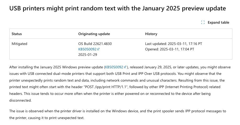Select the Originating update column header

(x=94, y=34)
